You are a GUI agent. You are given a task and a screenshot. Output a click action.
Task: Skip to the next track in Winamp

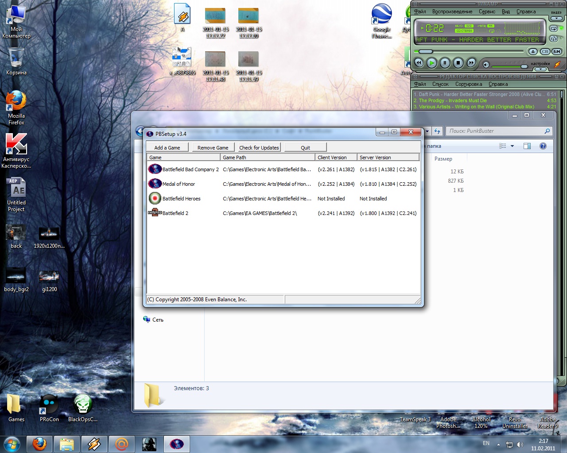(x=471, y=63)
